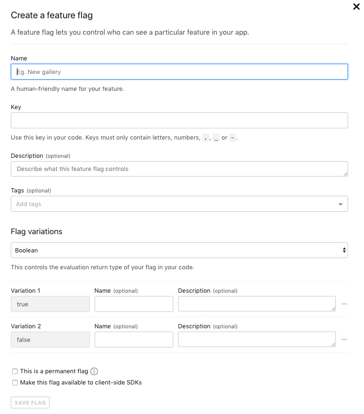Screen dimensions: 364x414
Task: Click the resize grip on Variation 1 description
Action: point(333,310)
